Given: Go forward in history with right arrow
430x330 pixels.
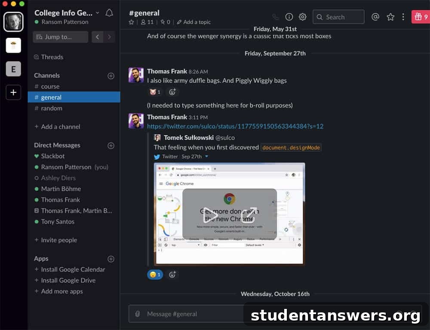Looking at the screenshot, I should 109,37.
